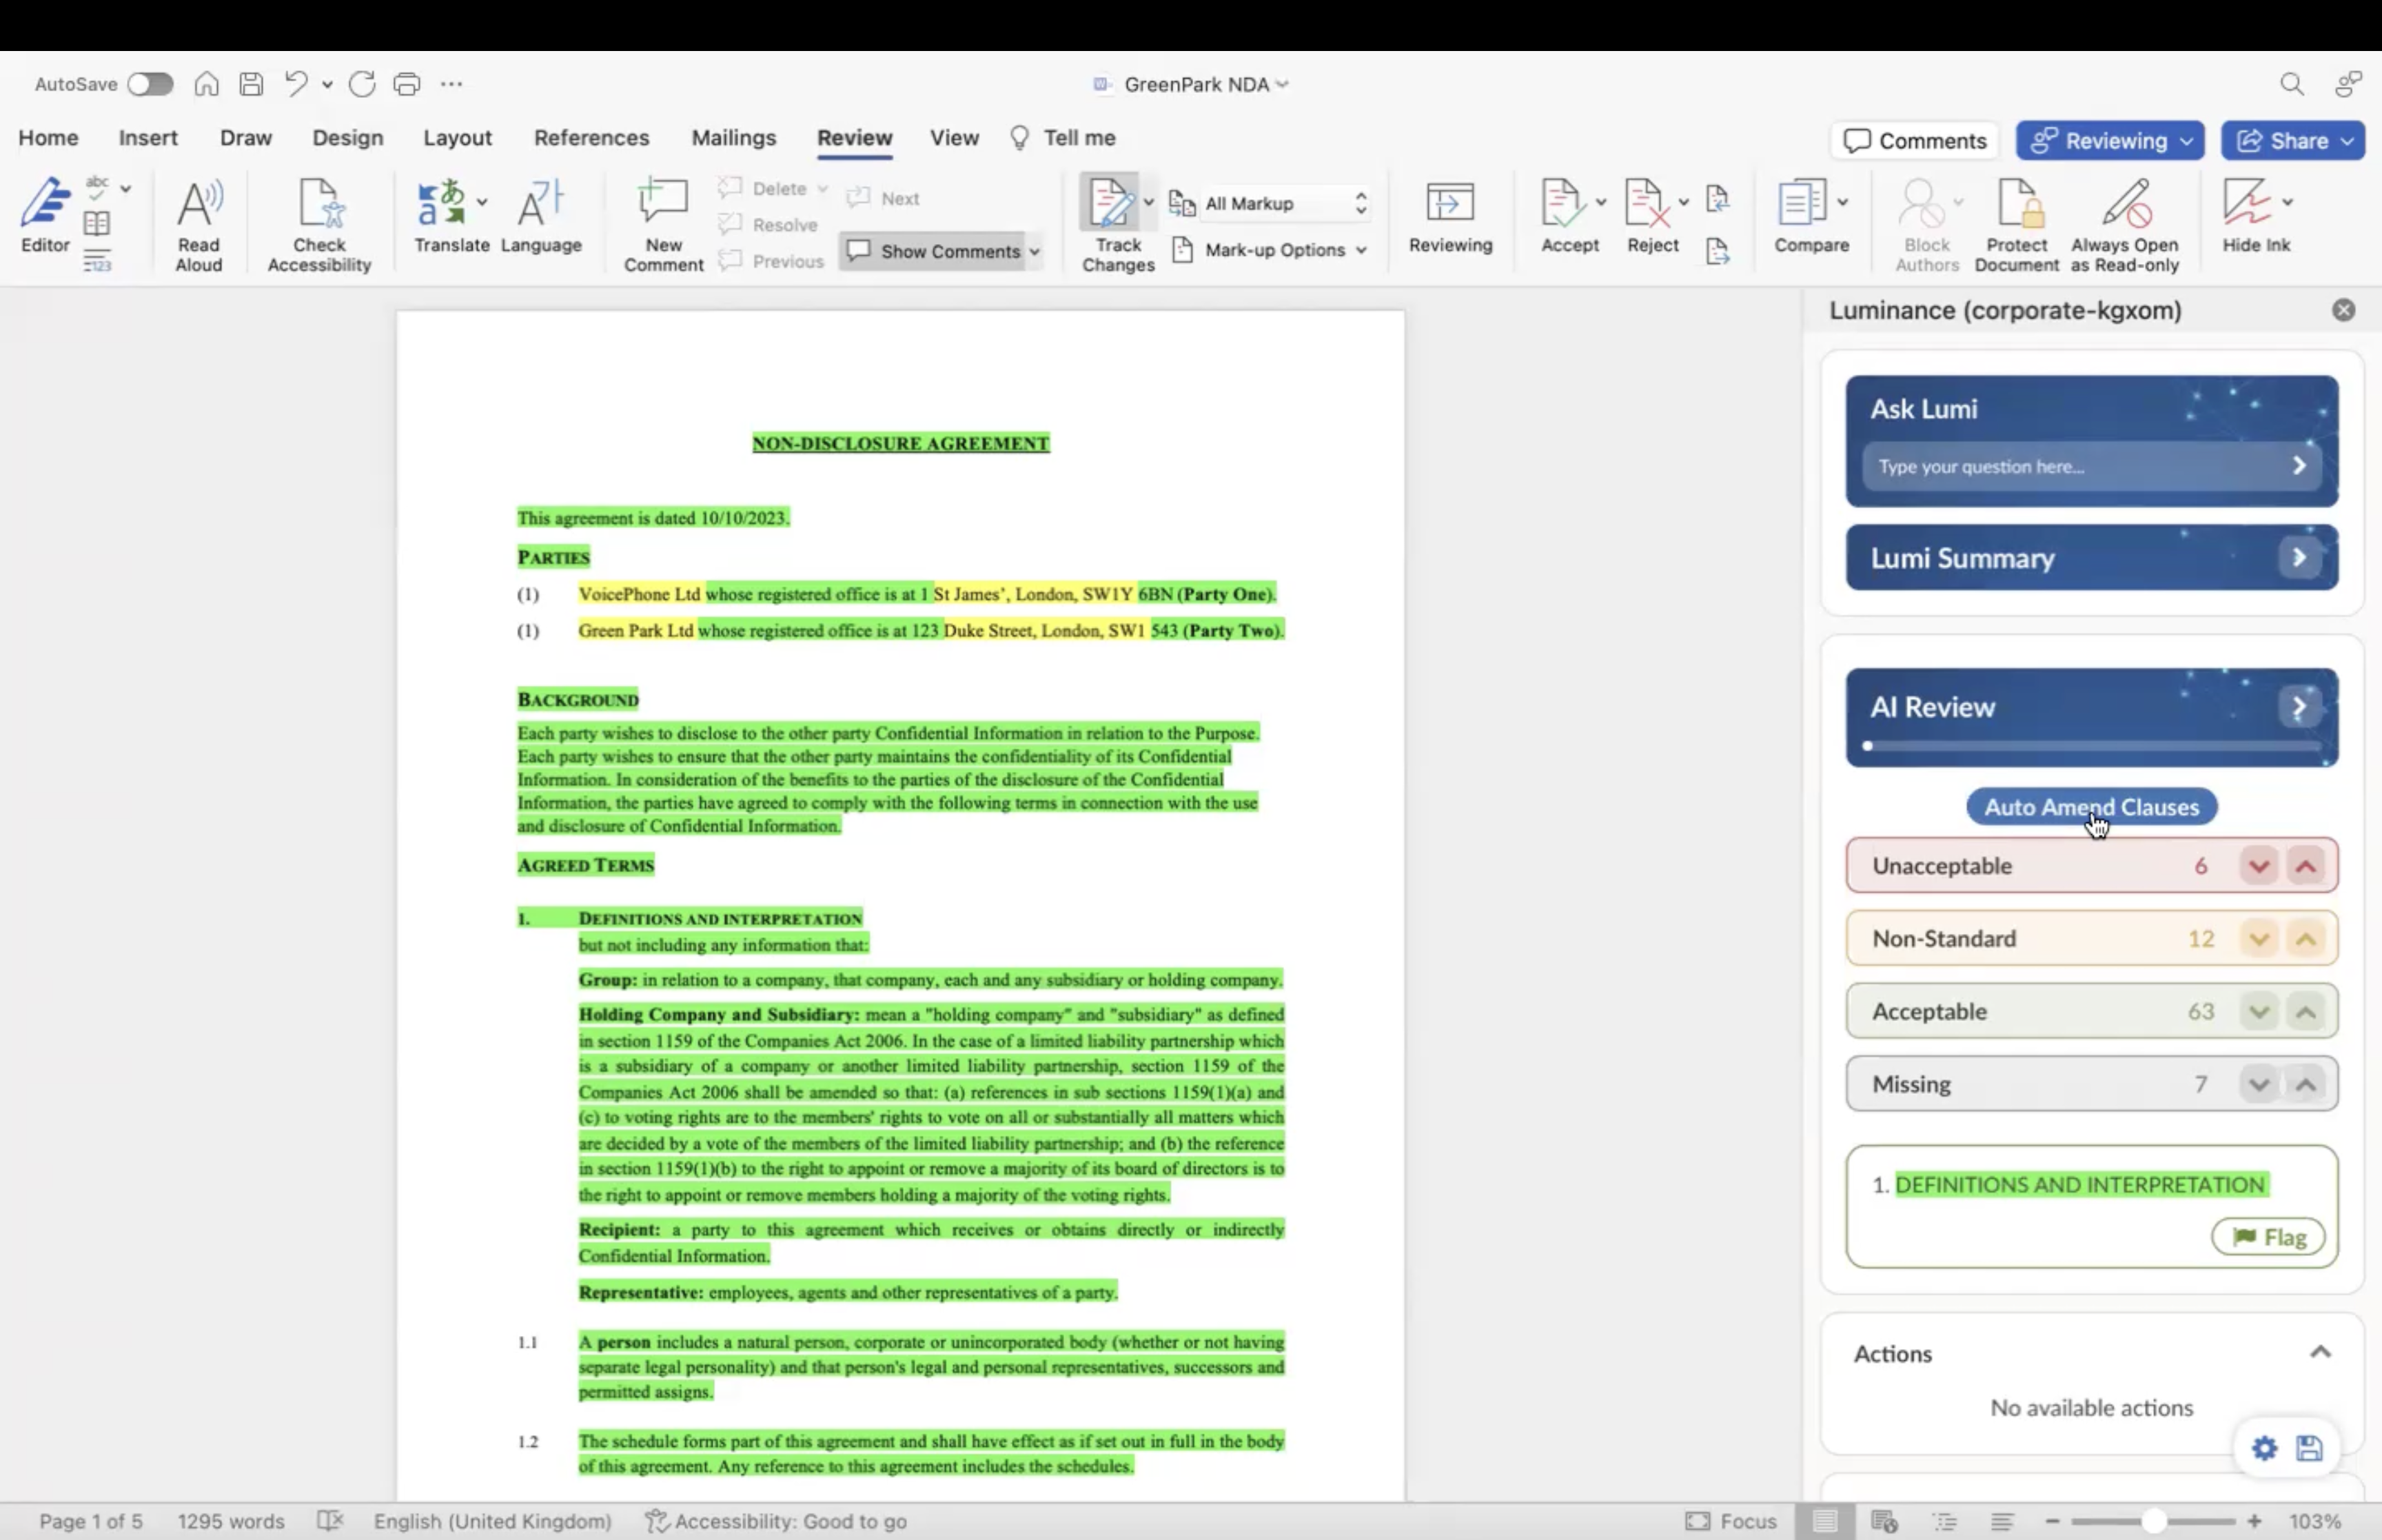
Task: Toggle the AutoSave switch
Action: 150,84
